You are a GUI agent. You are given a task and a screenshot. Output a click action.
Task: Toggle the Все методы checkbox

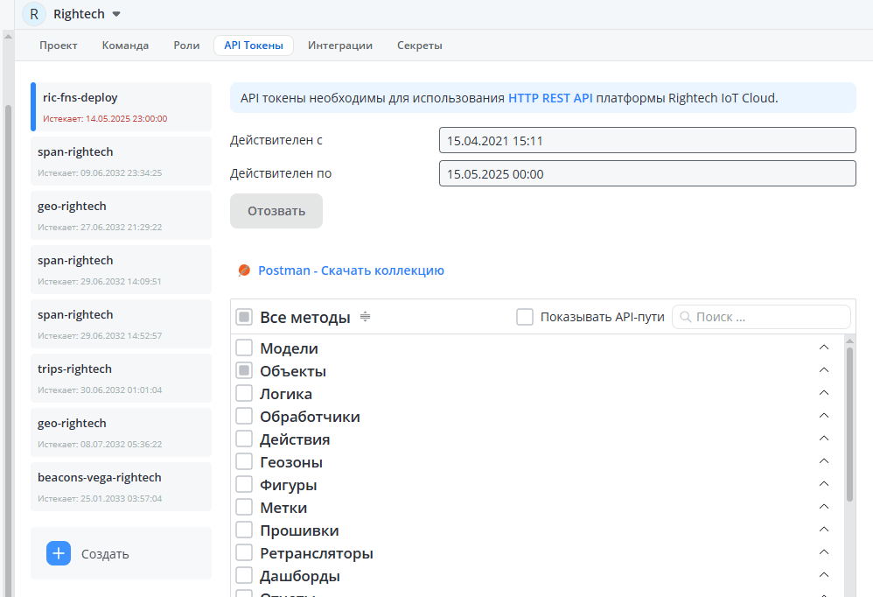tap(244, 317)
